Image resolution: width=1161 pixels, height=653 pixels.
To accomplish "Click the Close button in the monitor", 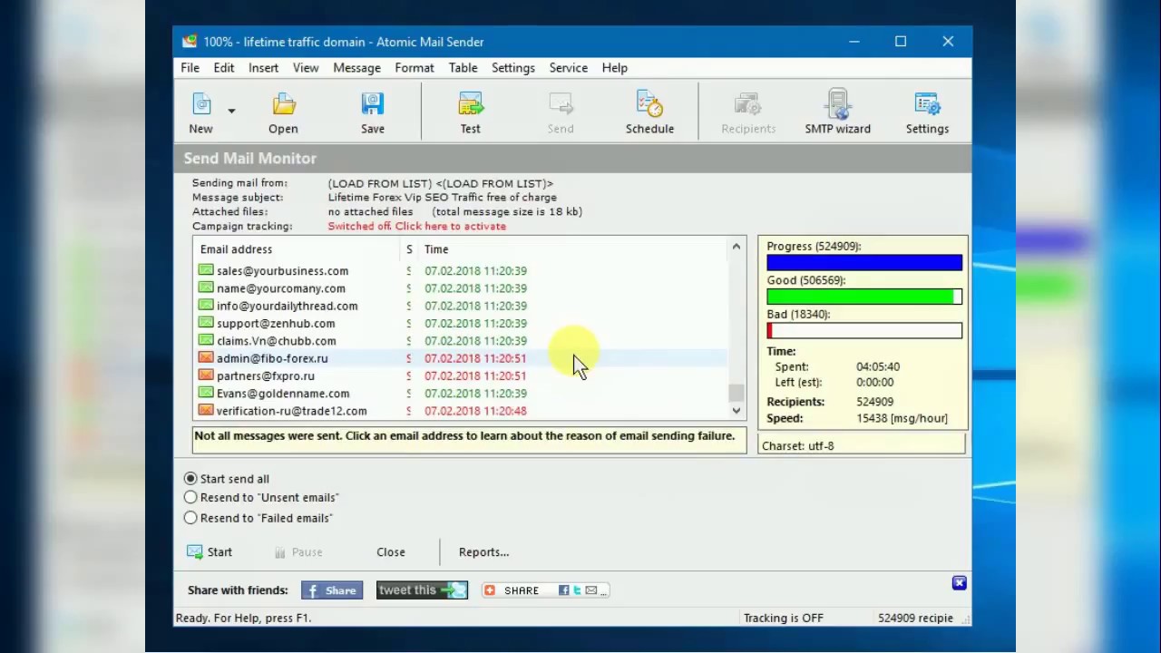I will click(x=391, y=552).
